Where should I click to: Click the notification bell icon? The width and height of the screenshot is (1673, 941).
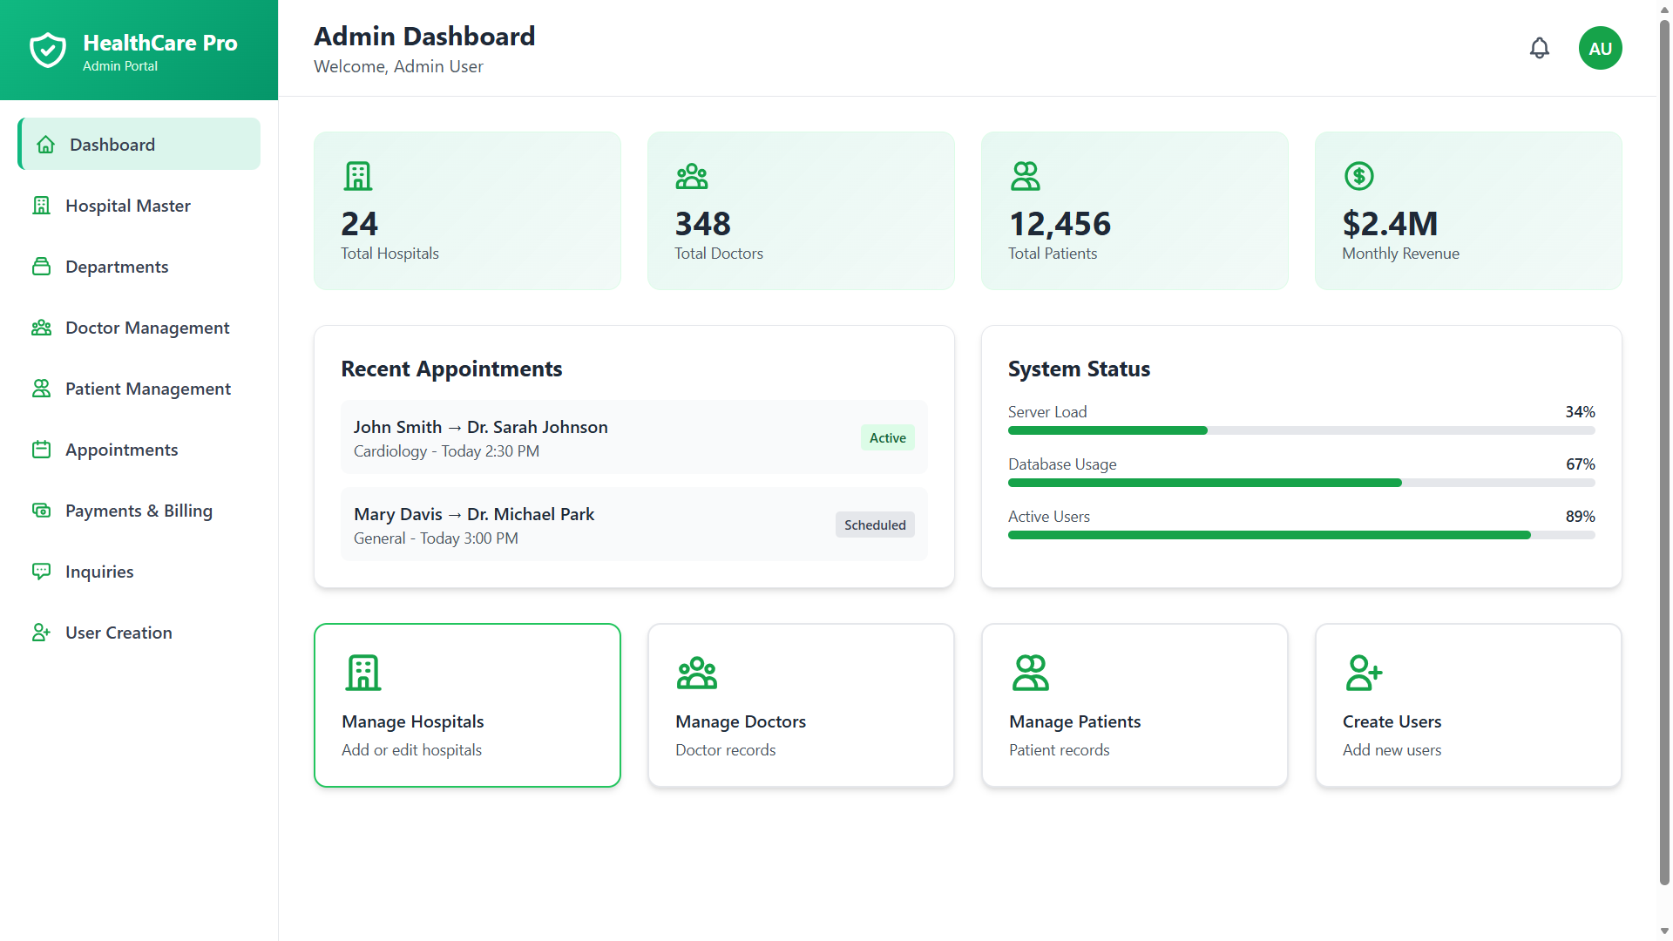pos(1540,48)
